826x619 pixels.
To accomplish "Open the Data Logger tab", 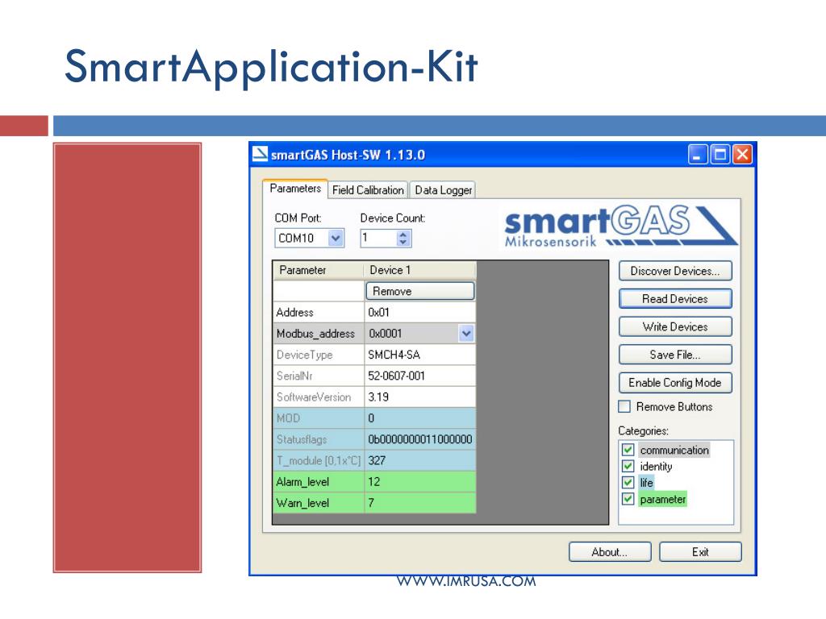I will click(x=443, y=190).
